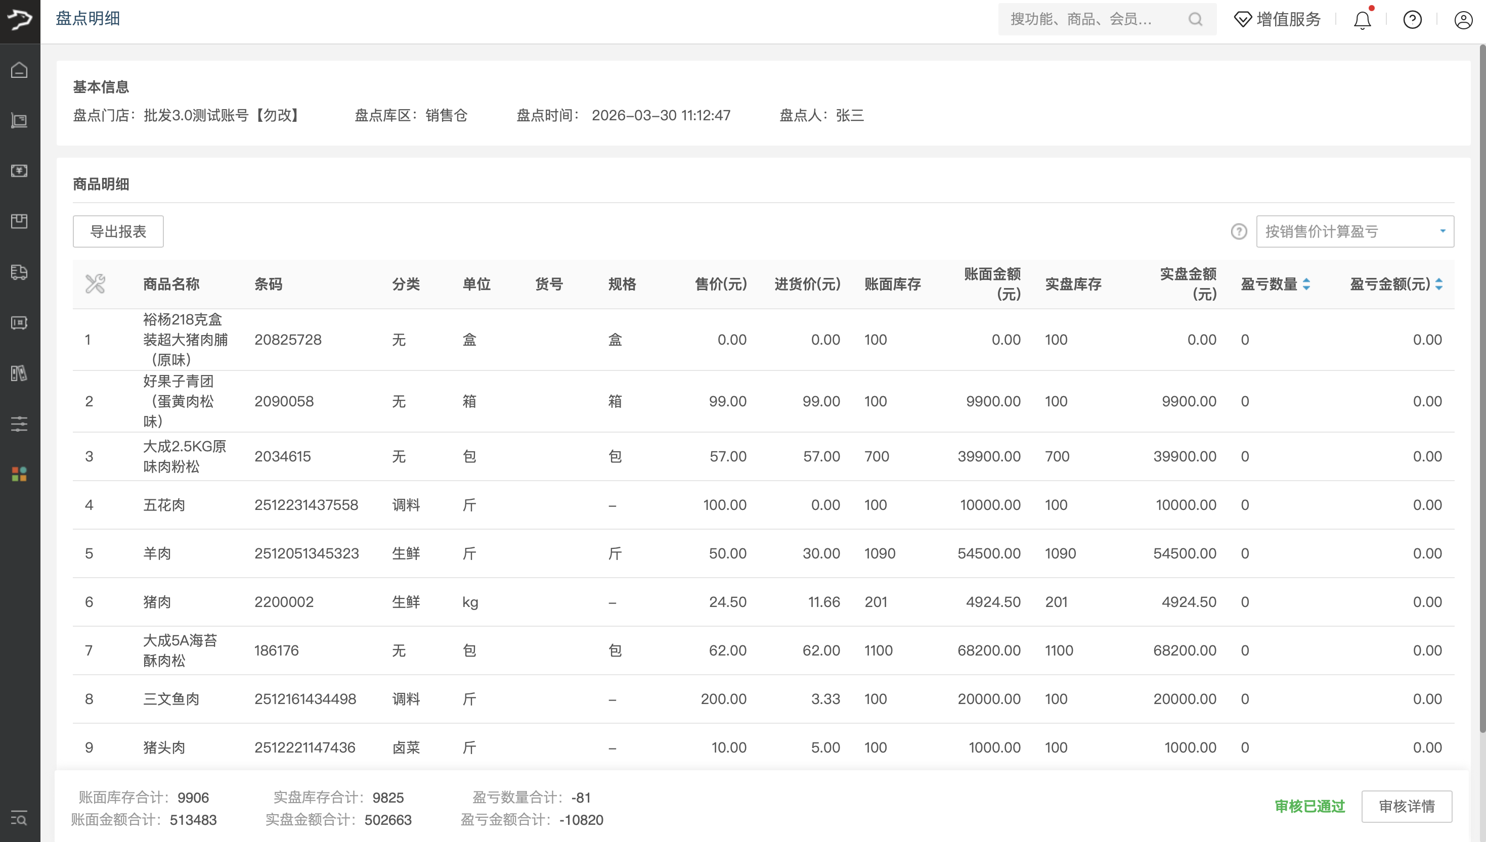Click the 审核详情 button
The image size is (1486, 842).
1406,806
